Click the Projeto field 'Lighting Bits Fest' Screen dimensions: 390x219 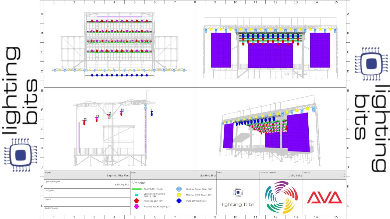pyautogui.click(x=118, y=176)
